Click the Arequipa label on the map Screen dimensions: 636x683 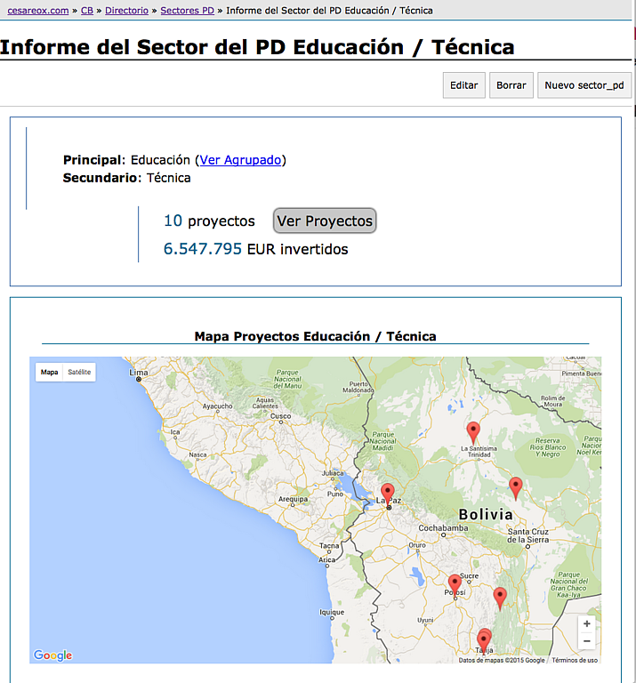click(293, 499)
